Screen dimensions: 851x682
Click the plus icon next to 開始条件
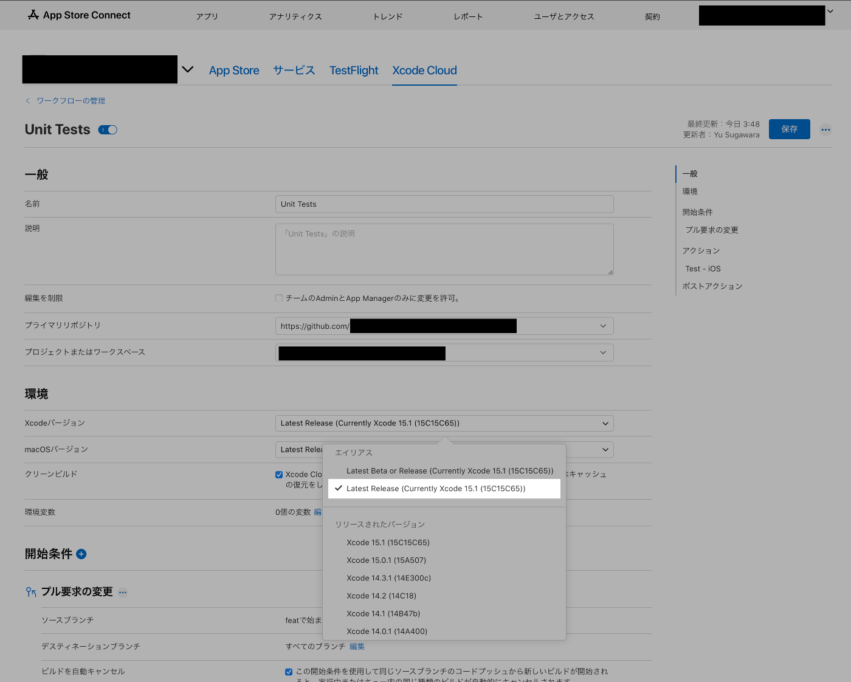(x=81, y=554)
